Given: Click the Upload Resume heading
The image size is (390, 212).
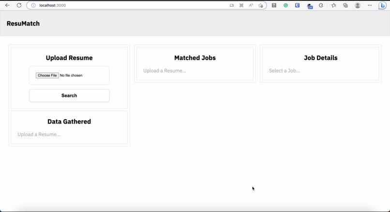Looking at the screenshot, I should 69,58.
